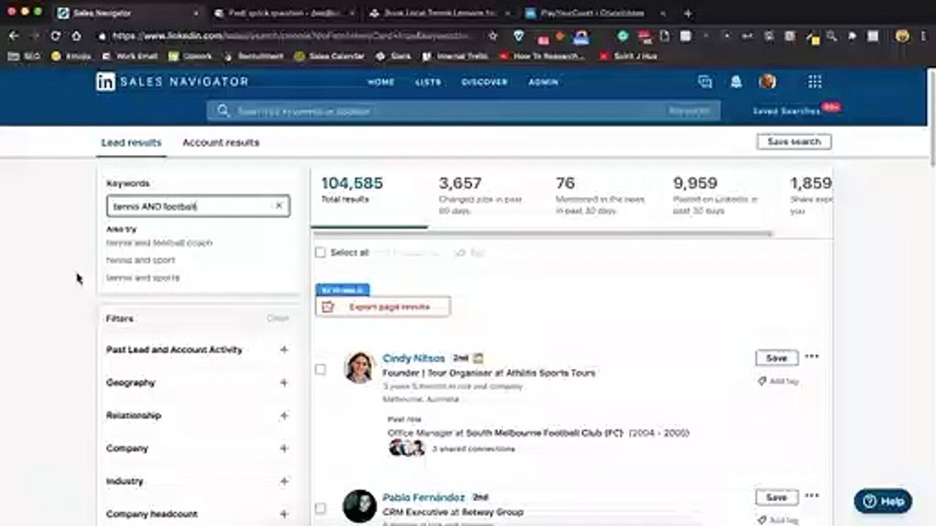Open more options for Pablo Fernández
The image size is (936, 526).
coord(812,496)
